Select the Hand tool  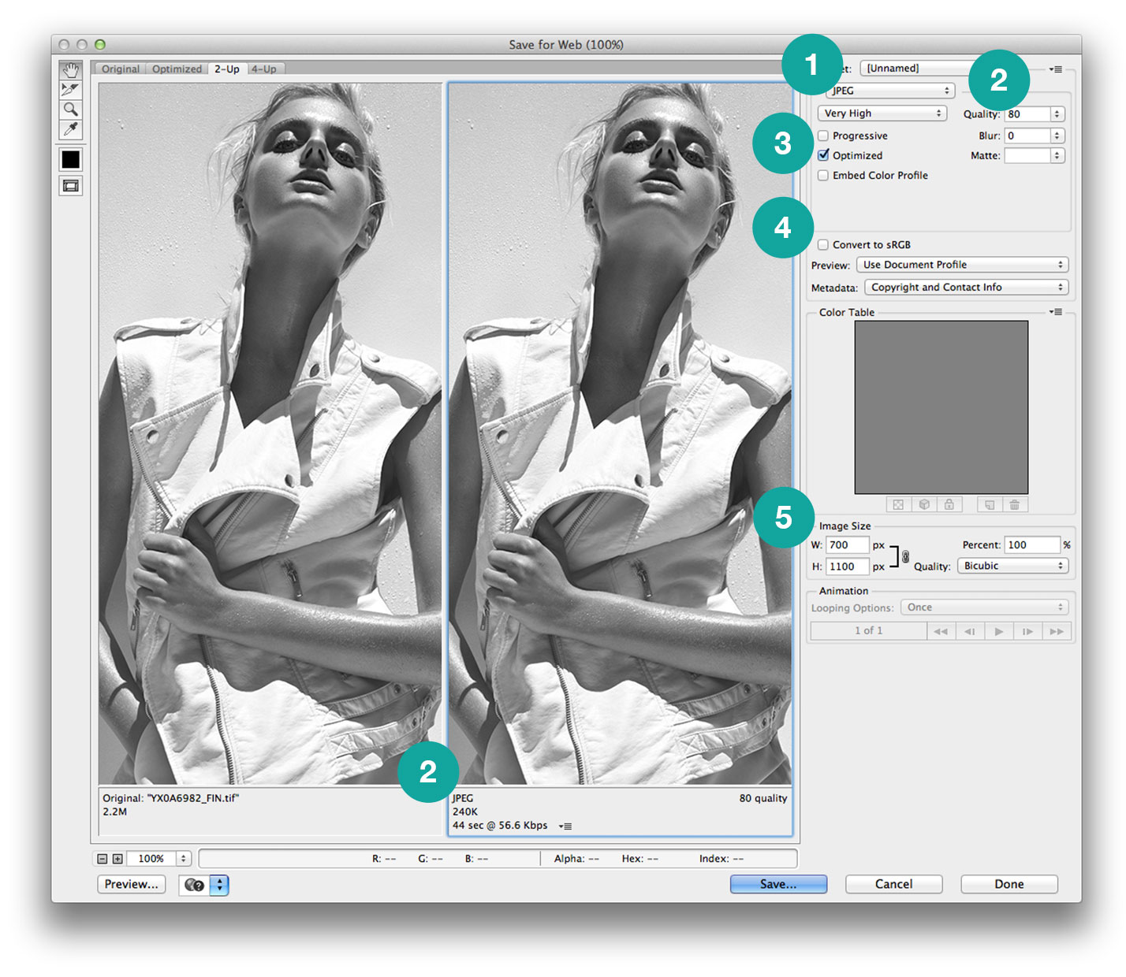(x=70, y=70)
